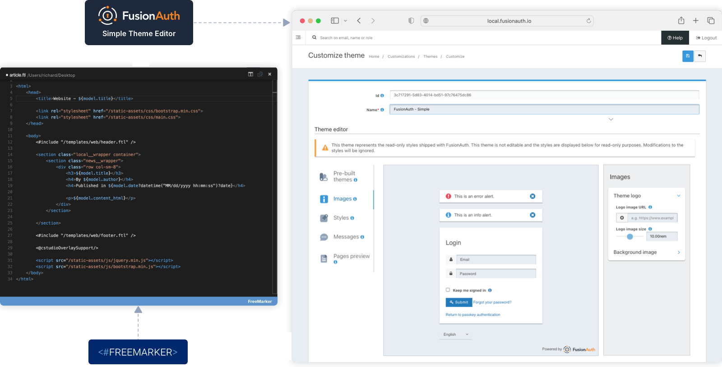
Task: Click the Email login field
Action: pos(496,260)
